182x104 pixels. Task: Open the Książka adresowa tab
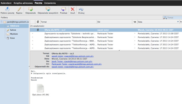[x=23, y=3]
